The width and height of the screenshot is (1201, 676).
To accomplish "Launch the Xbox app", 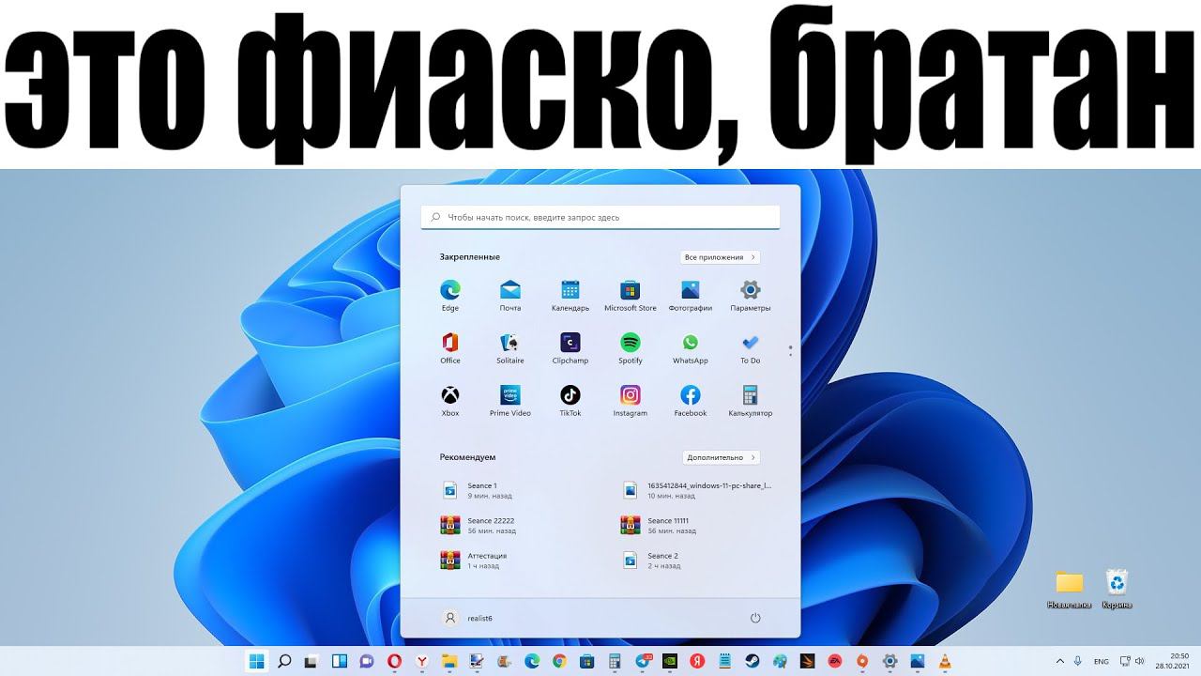I will pos(450,400).
